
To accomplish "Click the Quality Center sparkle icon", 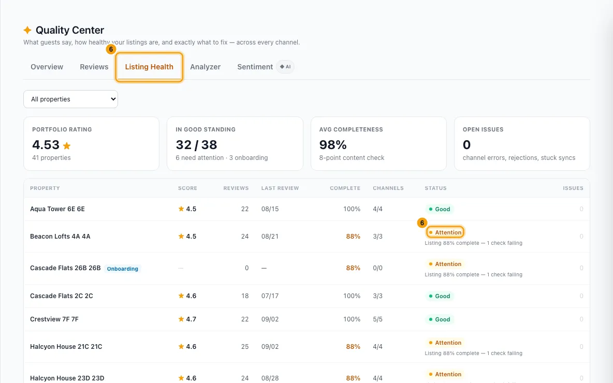I will coord(27,30).
